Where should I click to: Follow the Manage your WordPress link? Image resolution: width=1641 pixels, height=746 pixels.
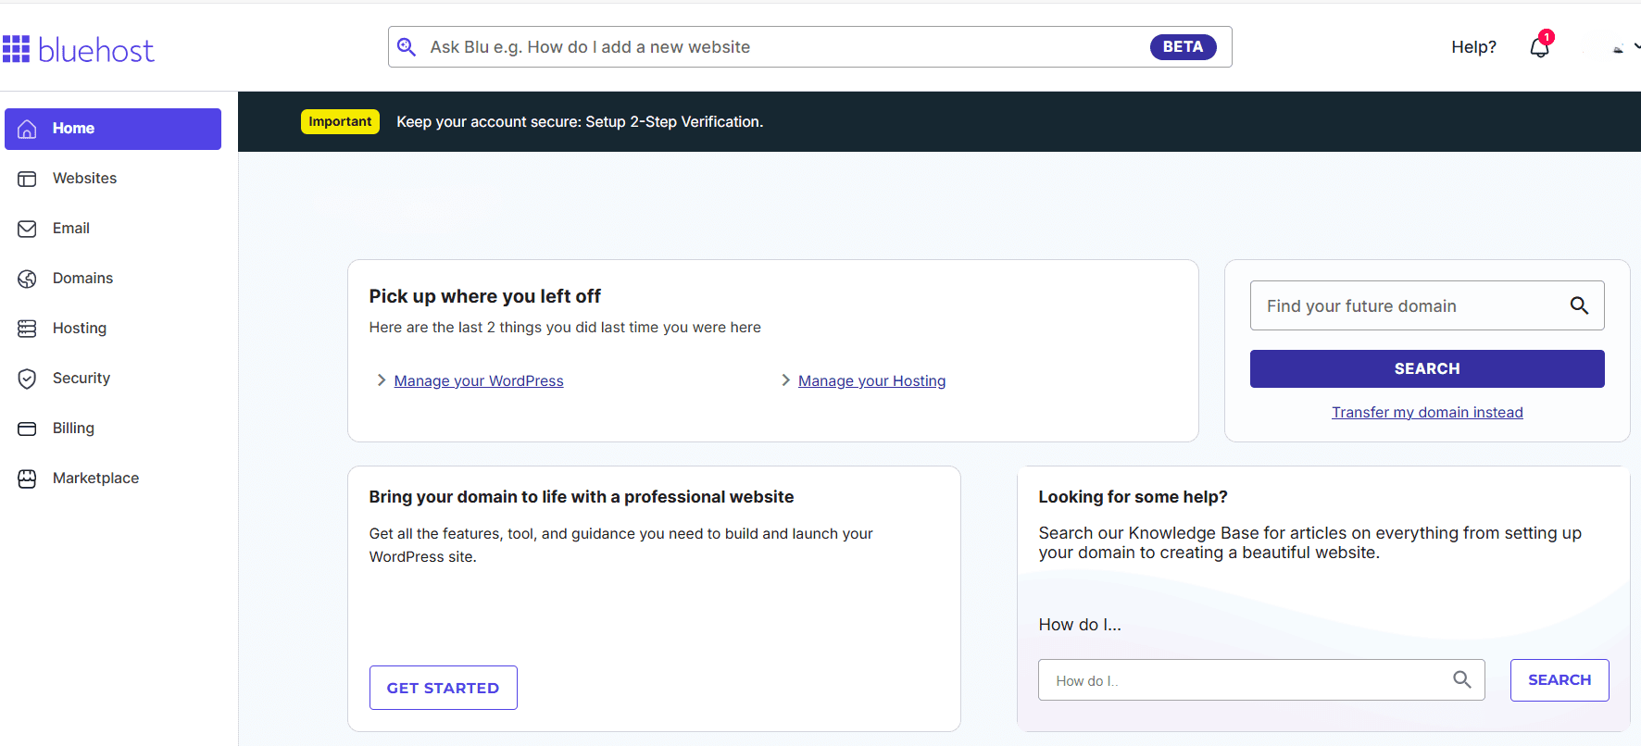479,381
